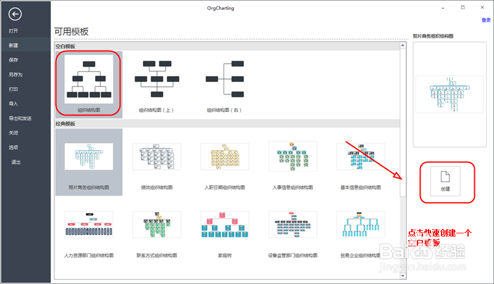494x284 pixels.
Task: Click the template list scrollbar thumb
Action: 403,123
